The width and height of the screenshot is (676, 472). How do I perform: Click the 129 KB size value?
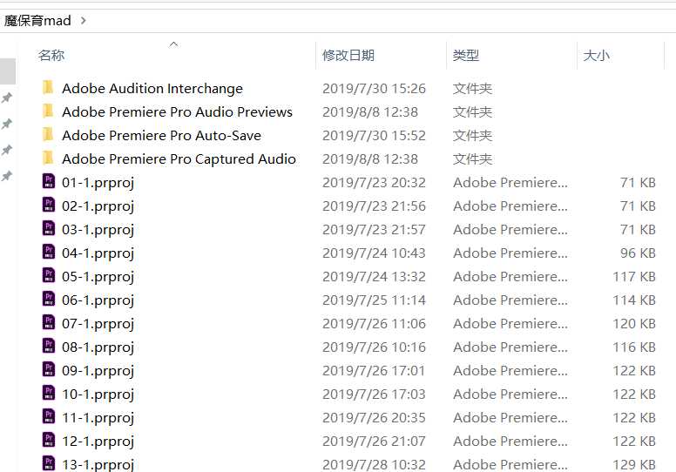point(634,465)
